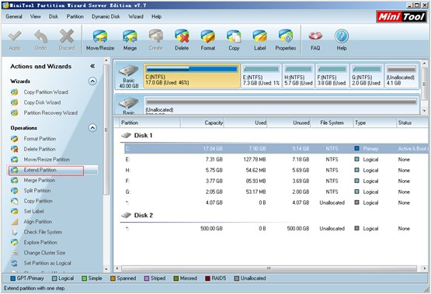Sort by the Capacity column header
The width and height of the screenshot is (431, 294).
point(202,123)
